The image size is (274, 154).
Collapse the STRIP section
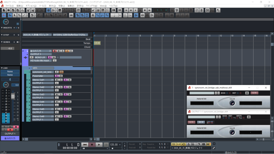(x=2, y=35)
